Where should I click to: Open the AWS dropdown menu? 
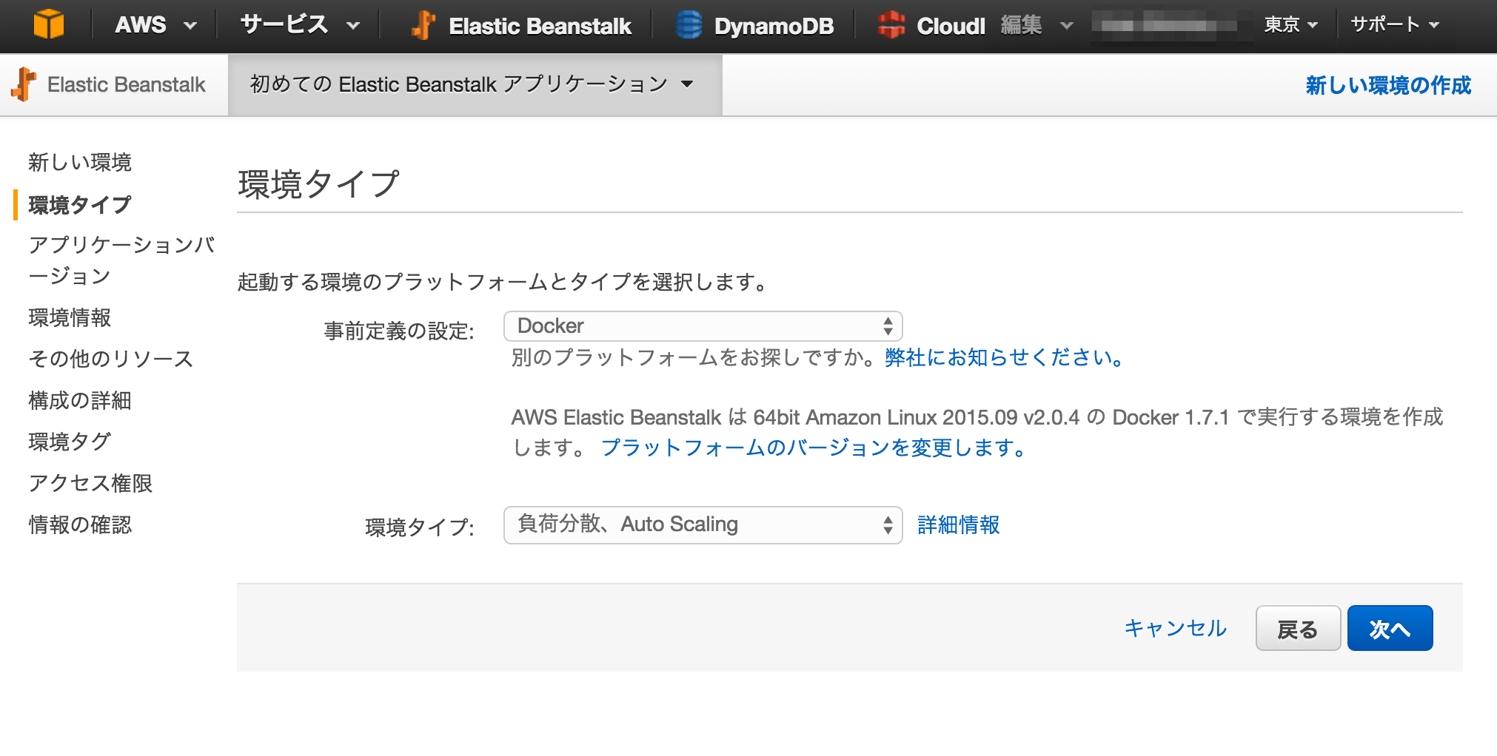pos(155,25)
